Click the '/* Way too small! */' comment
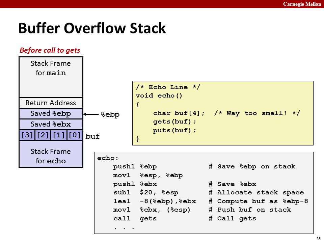 (x=257, y=113)
